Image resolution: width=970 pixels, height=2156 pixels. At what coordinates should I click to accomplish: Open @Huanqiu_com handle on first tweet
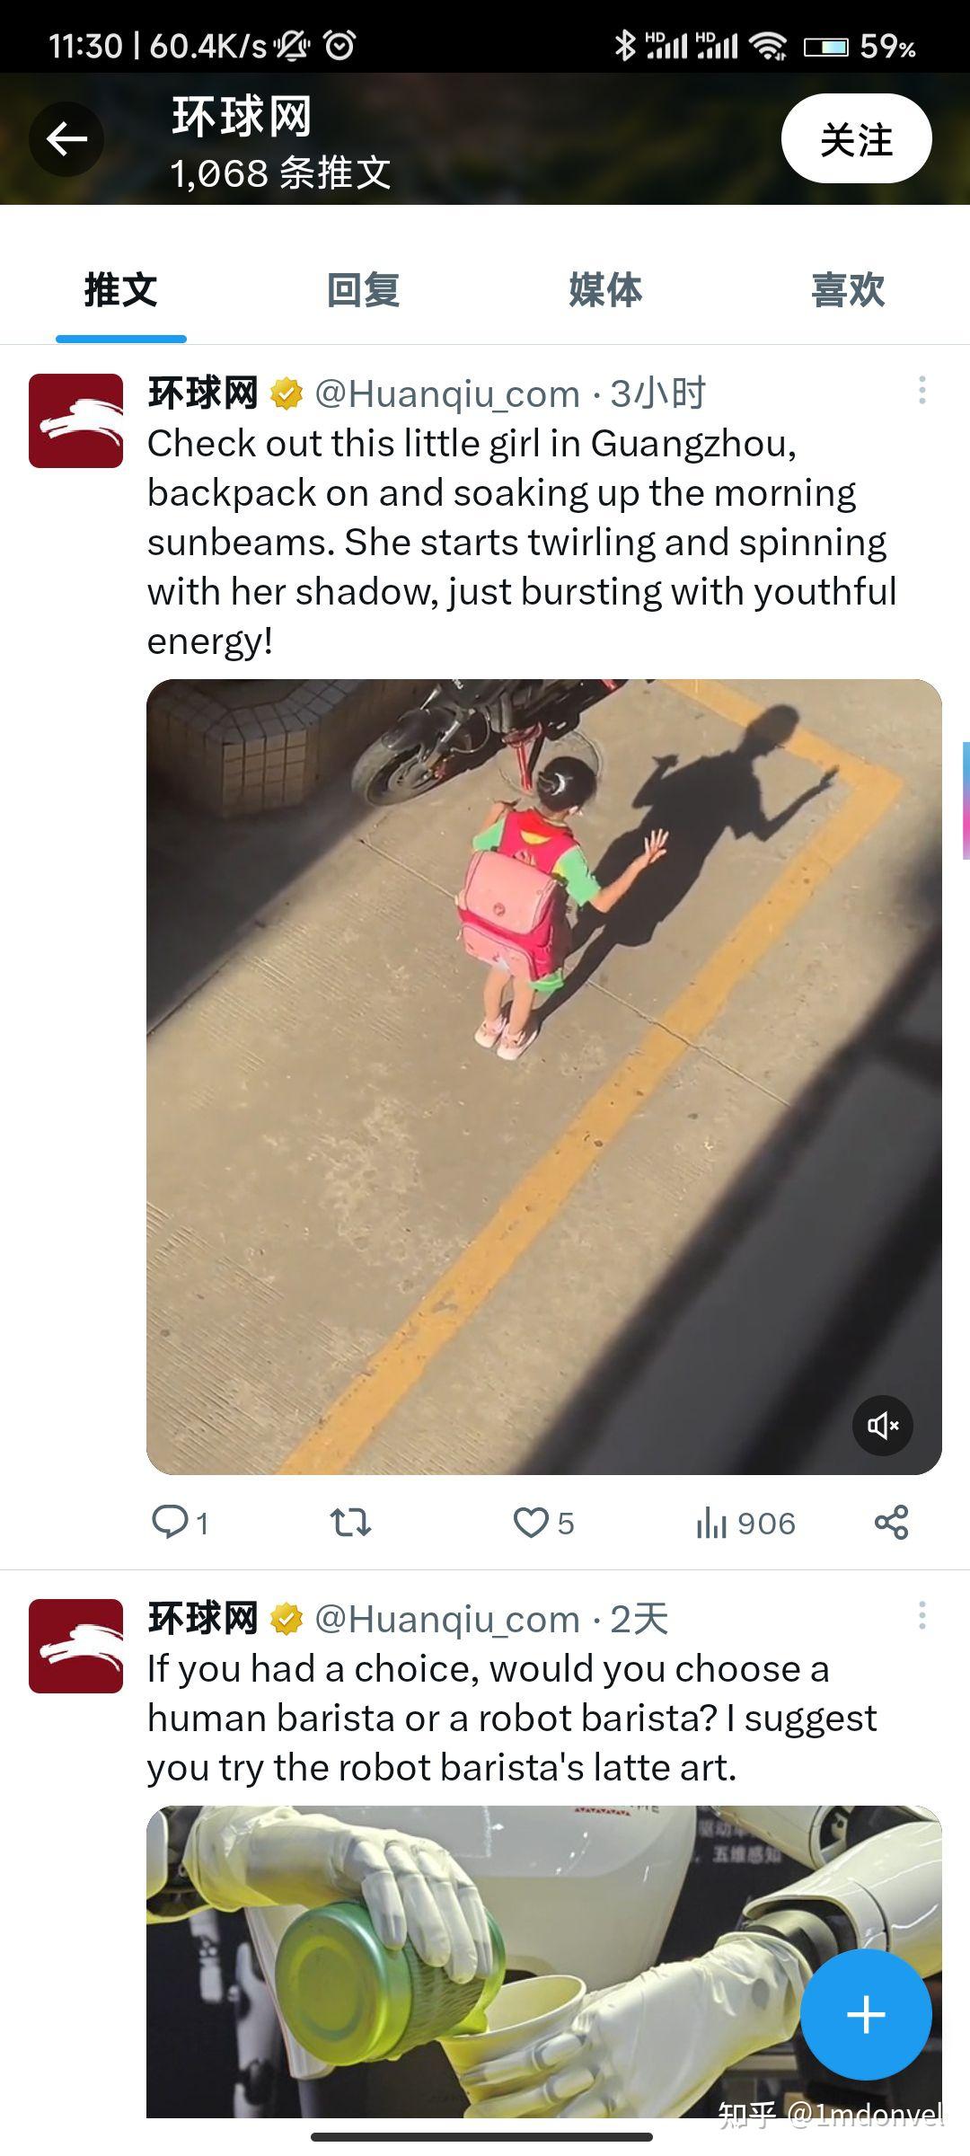[x=447, y=393]
